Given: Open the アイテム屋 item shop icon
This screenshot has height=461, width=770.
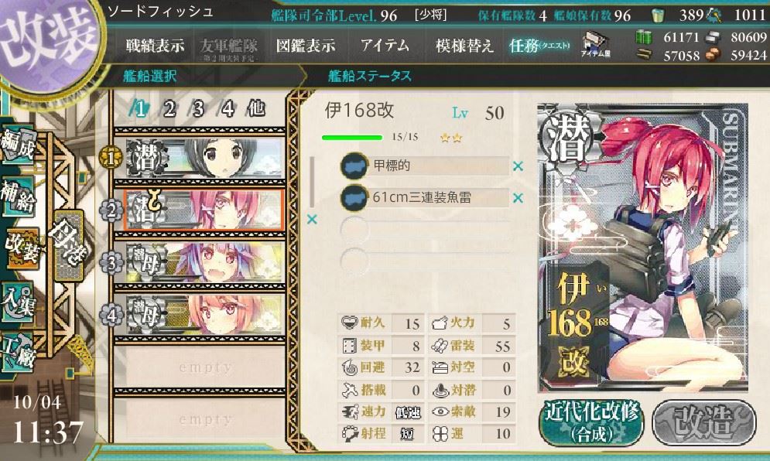Looking at the screenshot, I should [595, 45].
